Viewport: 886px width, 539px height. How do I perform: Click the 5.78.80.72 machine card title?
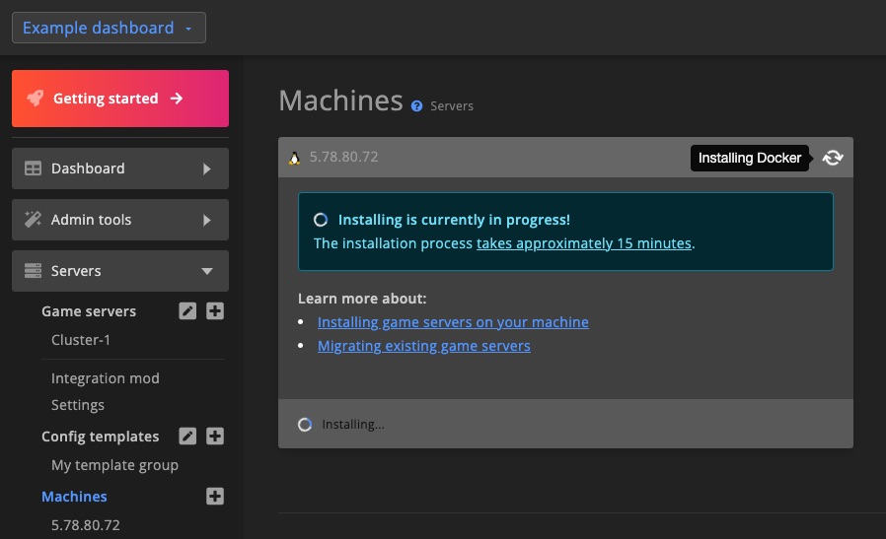[343, 157]
